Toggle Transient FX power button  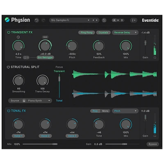(9, 32)
